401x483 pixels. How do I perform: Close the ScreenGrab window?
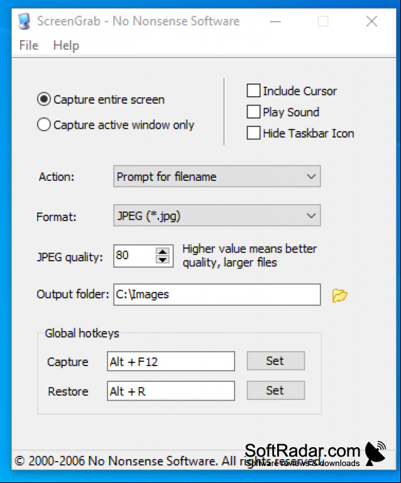pos(371,21)
